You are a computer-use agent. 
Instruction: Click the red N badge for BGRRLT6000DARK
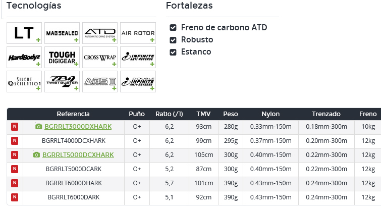pyautogui.click(x=15, y=197)
